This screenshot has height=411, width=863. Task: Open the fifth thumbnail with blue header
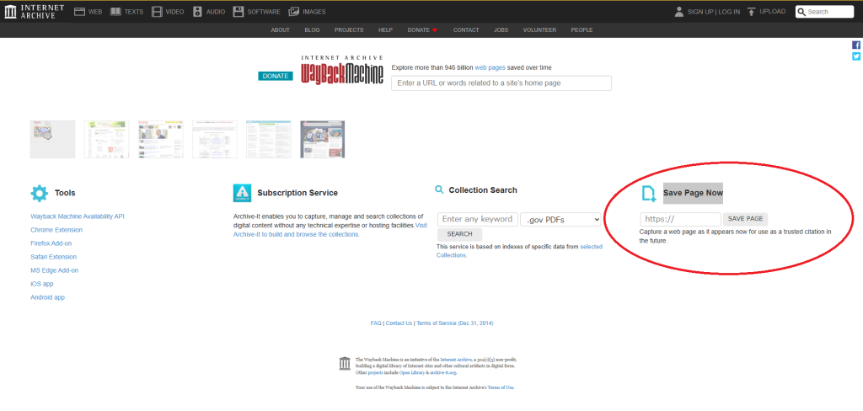click(269, 140)
